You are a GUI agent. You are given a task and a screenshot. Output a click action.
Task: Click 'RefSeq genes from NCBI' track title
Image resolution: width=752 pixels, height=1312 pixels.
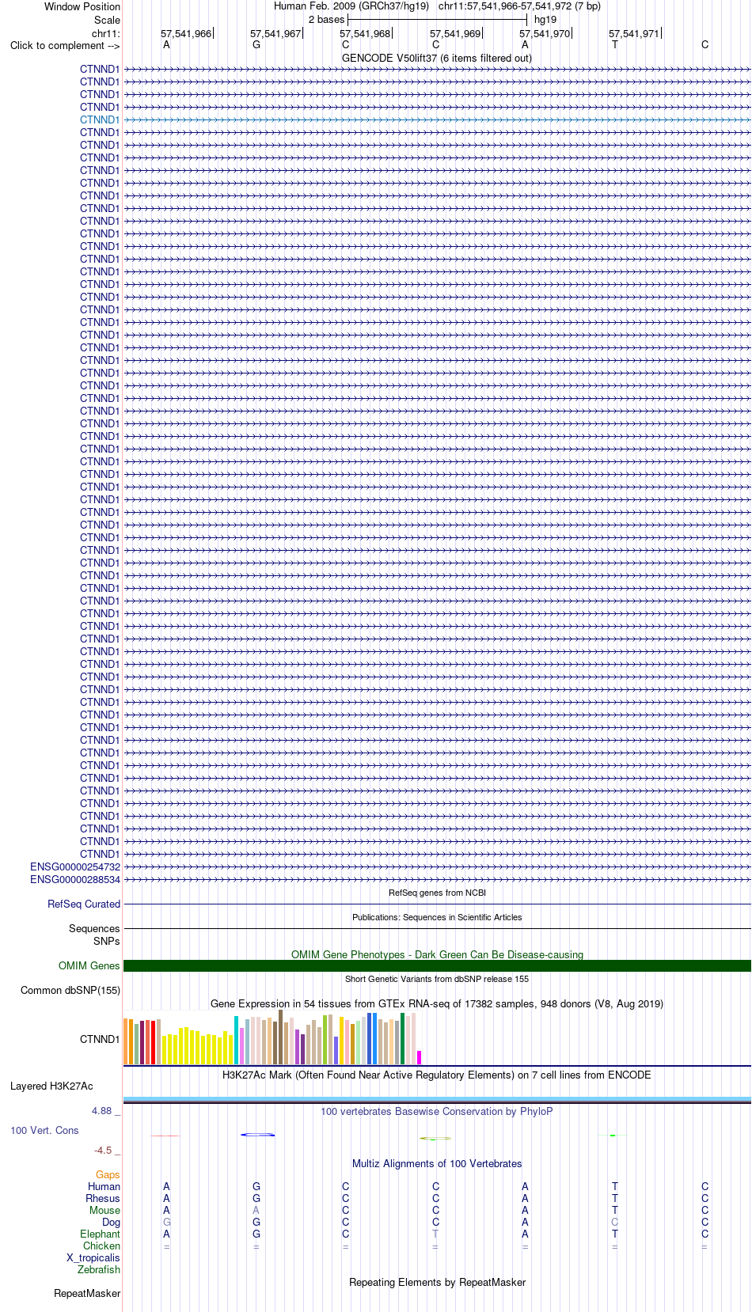pyautogui.click(x=437, y=893)
